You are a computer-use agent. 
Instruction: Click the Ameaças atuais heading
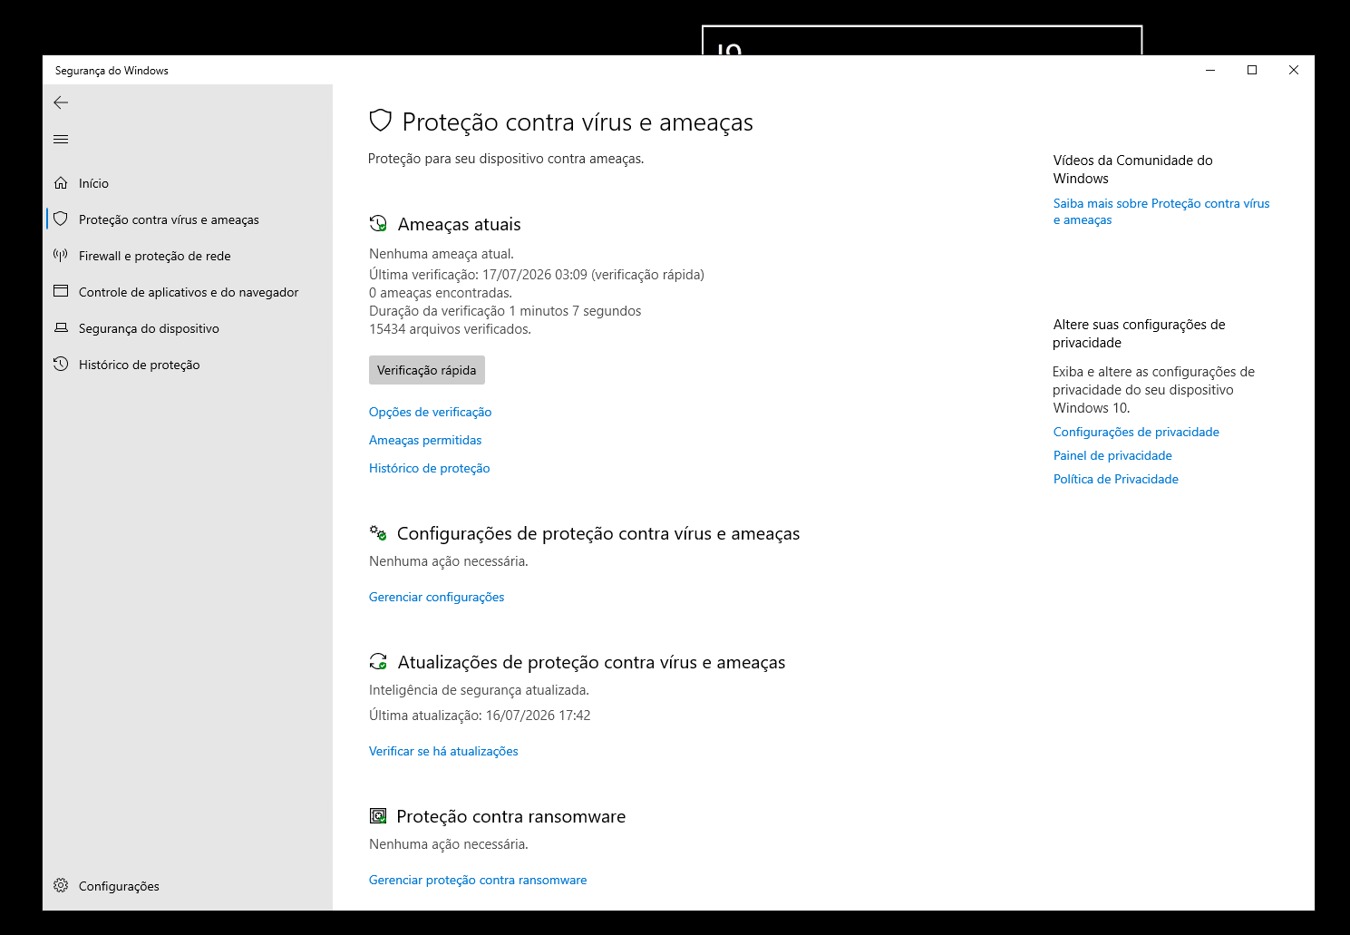coord(459,224)
